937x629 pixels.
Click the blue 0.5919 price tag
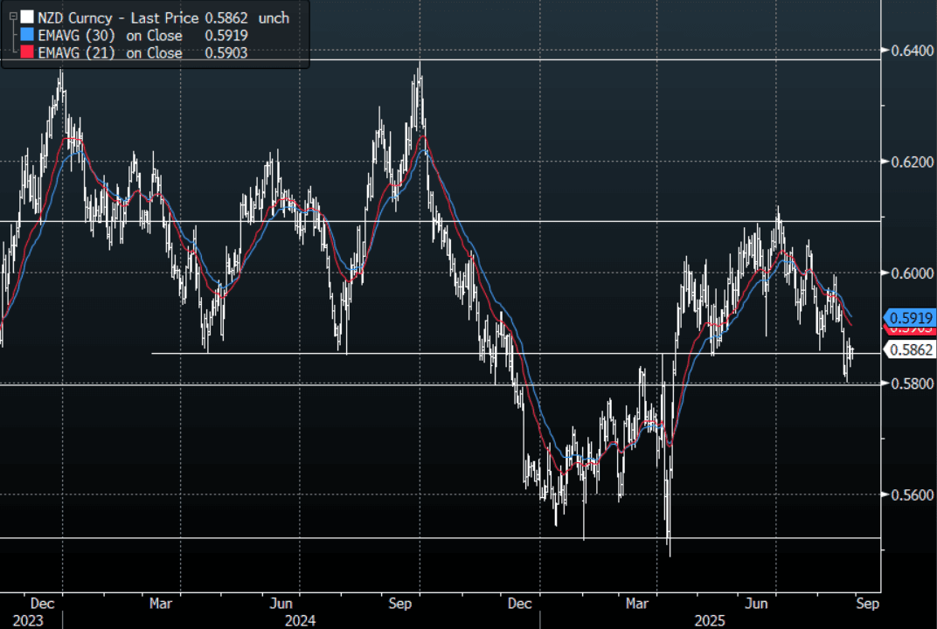click(912, 317)
